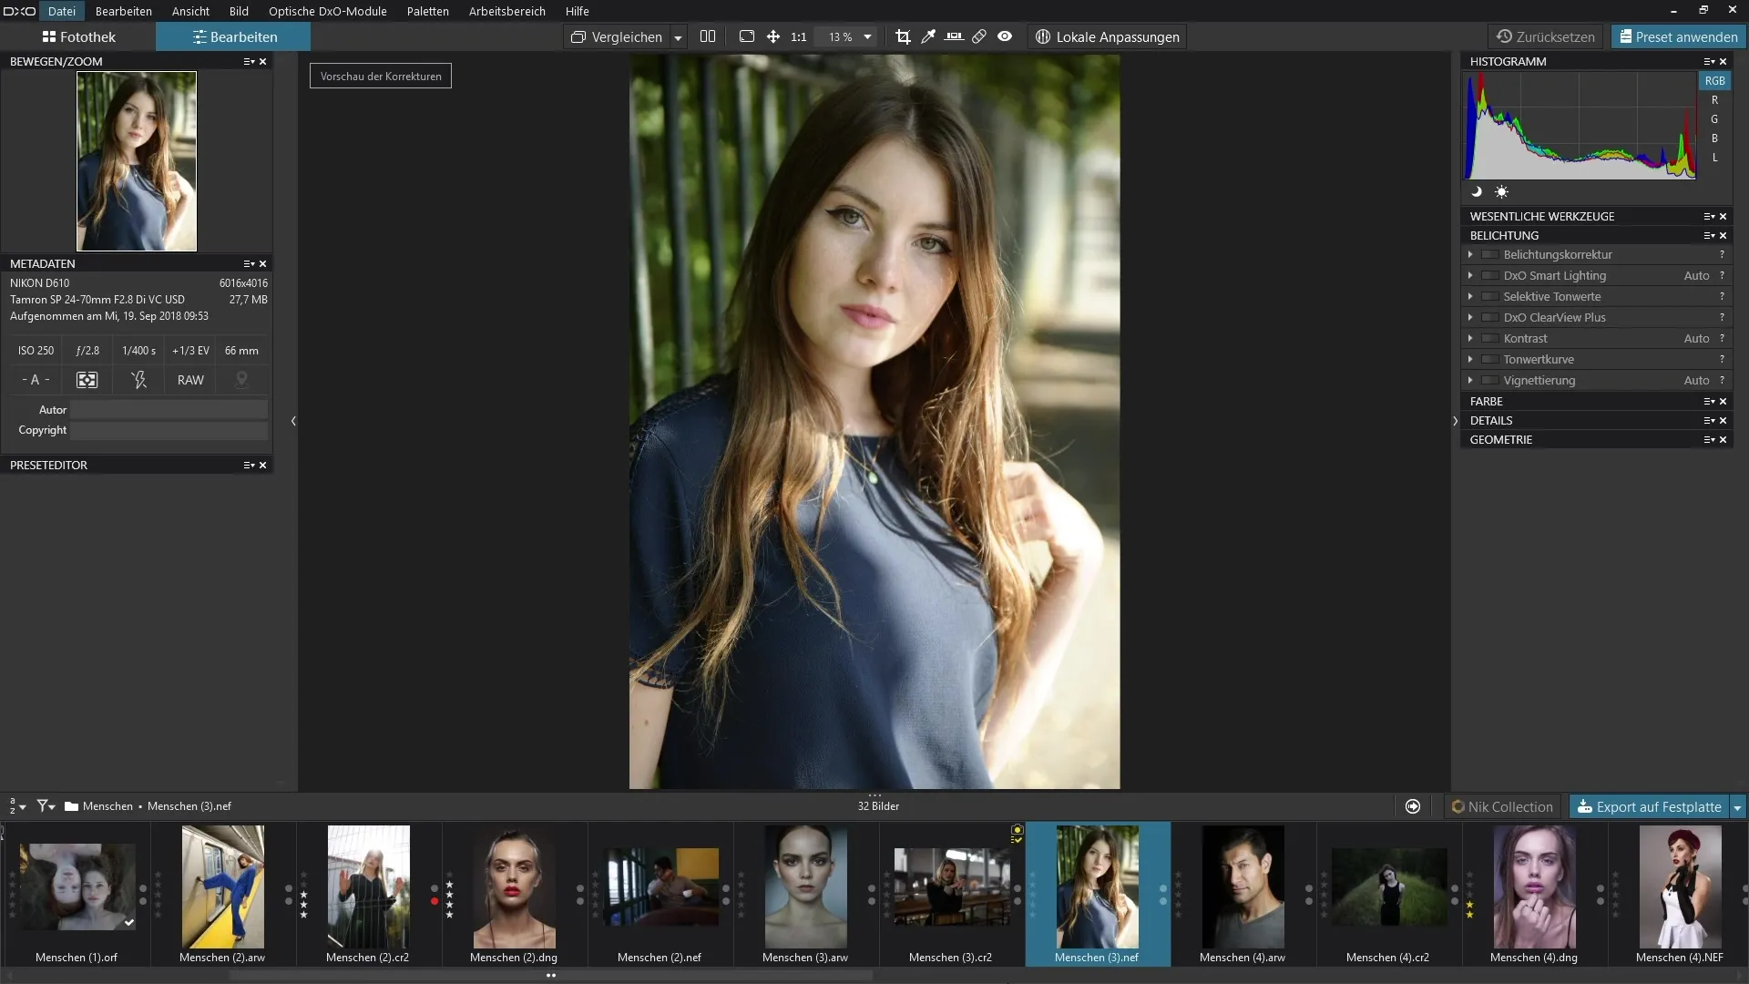1749x984 pixels.
Task: Show only the R histogram channel
Action: [x=1714, y=100]
